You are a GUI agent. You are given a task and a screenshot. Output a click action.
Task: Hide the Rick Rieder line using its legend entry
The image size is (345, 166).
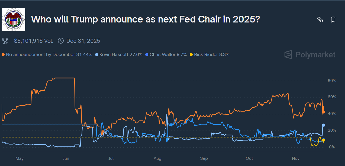[x=210, y=54]
